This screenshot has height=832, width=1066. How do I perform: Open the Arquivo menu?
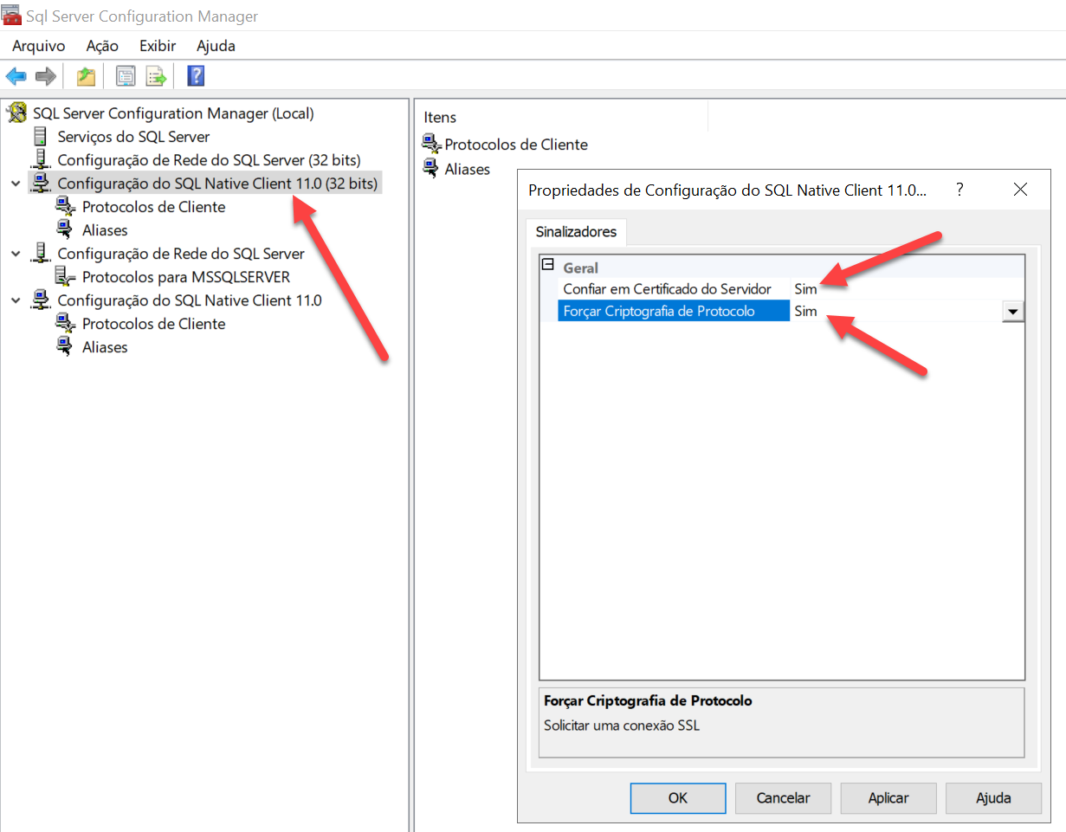(x=38, y=46)
